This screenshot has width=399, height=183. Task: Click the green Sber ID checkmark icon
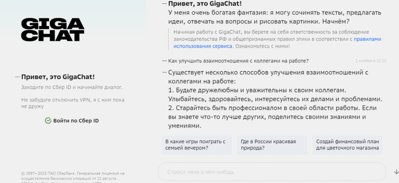[x=48, y=121]
